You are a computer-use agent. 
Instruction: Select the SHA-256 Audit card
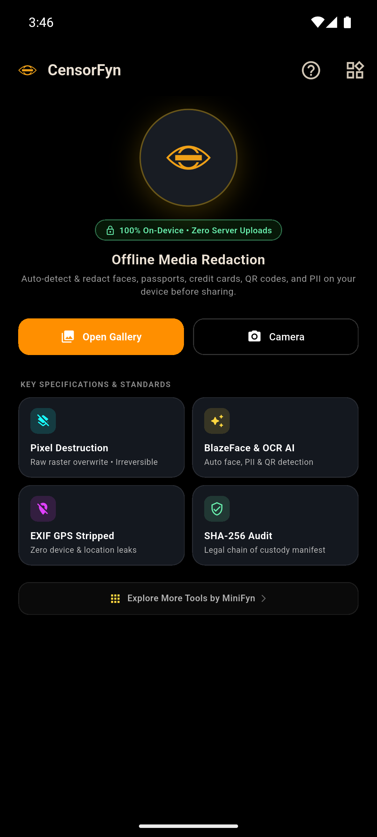pyautogui.click(x=275, y=525)
